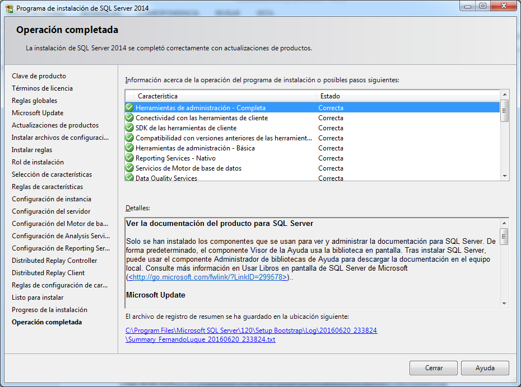
Task: Click the Actualizaciones de productos step
Action: [x=55, y=125]
